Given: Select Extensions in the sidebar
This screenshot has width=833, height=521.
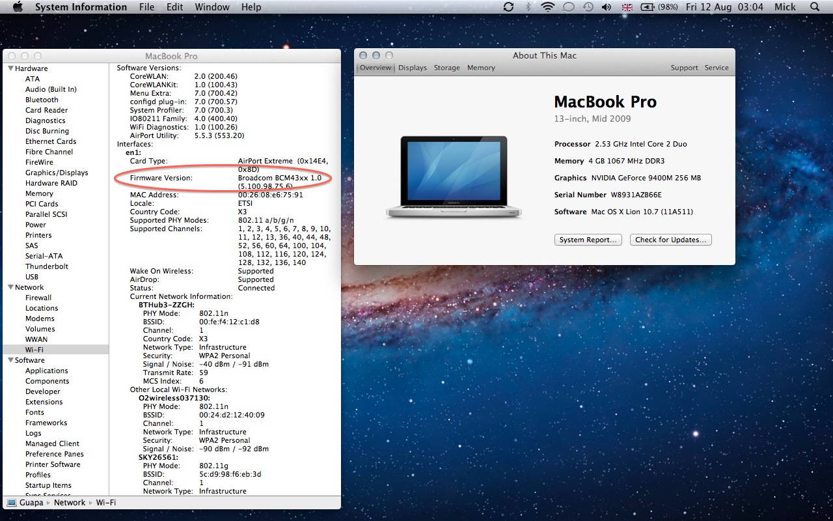Looking at the screenshot, I should pyautogui.click(x=44, y=402).
